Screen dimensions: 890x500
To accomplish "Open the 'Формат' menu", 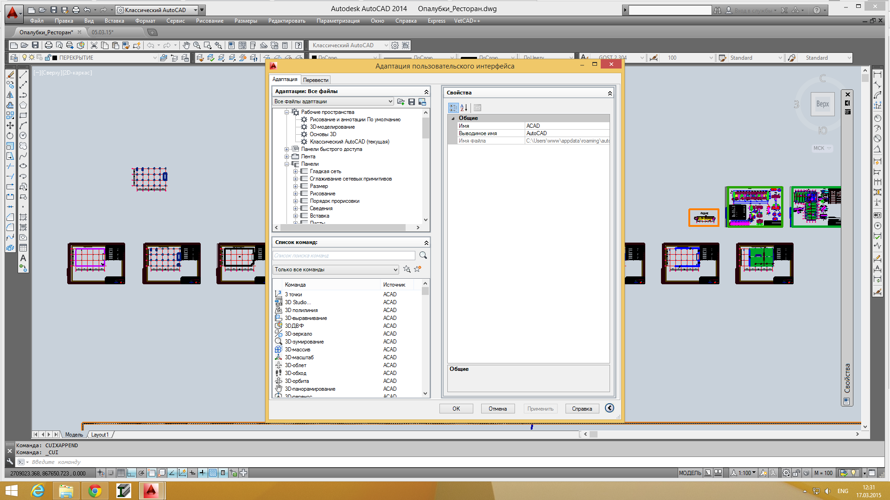I will click(x=145, y=21).
